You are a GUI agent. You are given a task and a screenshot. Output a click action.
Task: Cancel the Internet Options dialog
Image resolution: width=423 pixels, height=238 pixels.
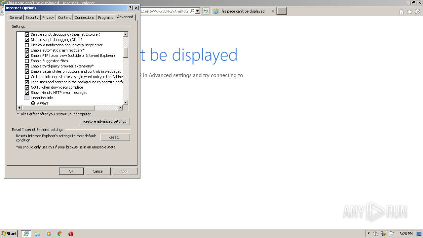coord(98,171)
